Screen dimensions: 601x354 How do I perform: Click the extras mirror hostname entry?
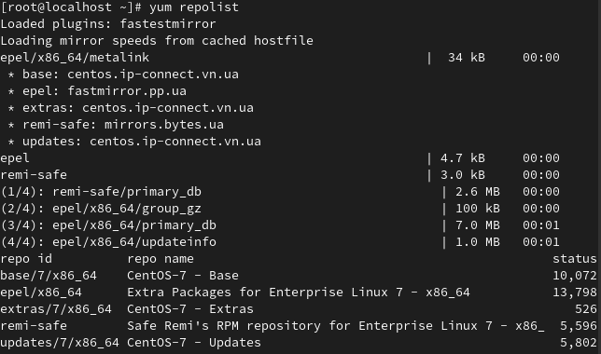(168, 108)
